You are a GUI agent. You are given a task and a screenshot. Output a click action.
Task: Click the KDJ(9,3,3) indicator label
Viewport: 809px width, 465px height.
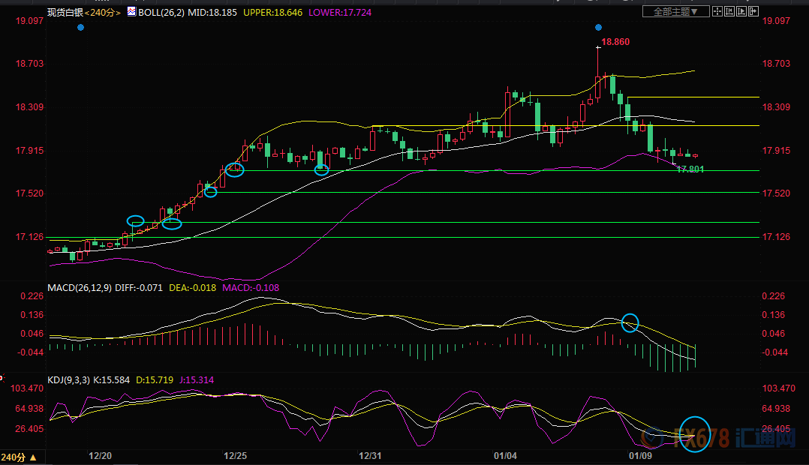pos(69,380)
